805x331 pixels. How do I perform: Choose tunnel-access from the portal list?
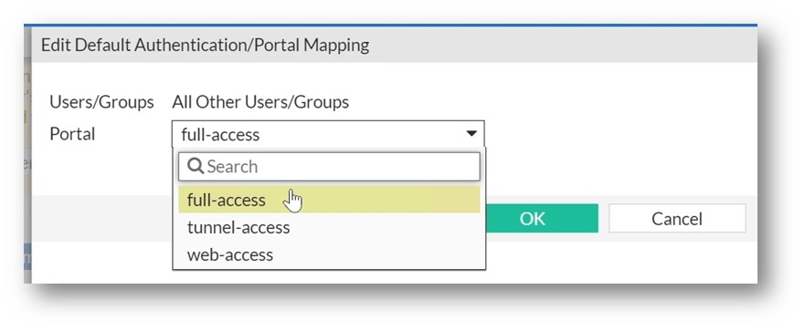[x=329, y=227]
